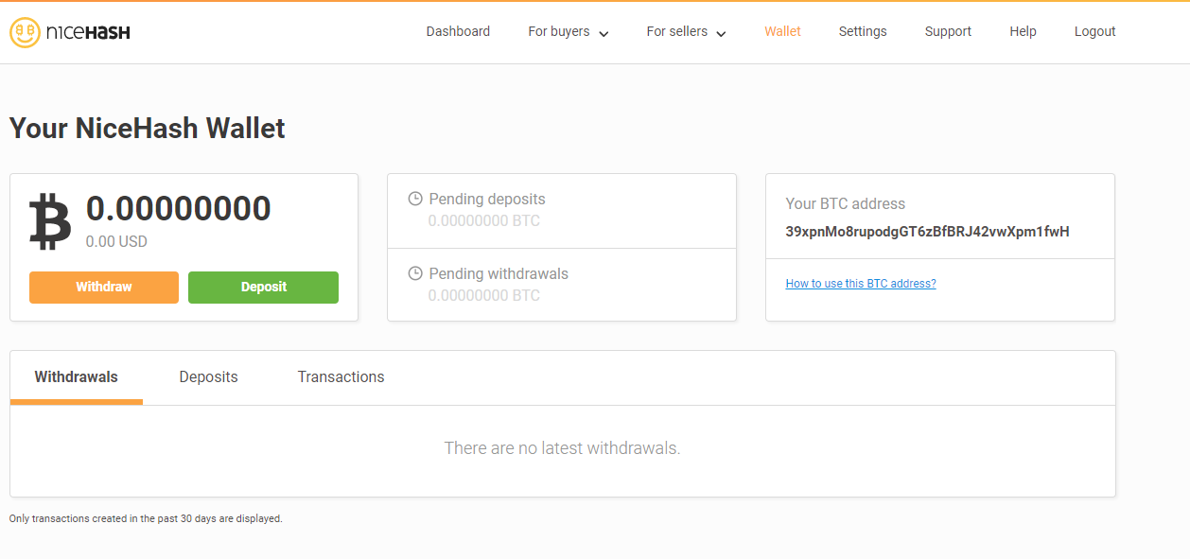Open the Support page

pos(948,31)
